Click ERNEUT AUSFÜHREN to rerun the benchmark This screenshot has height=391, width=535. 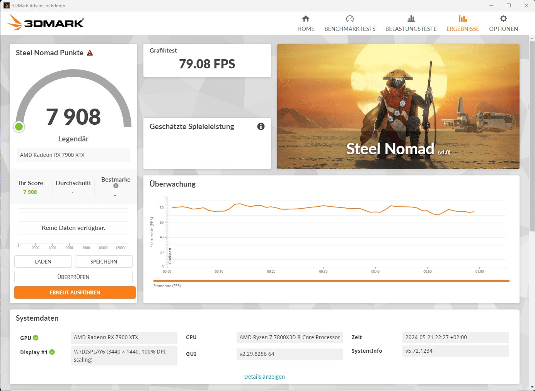[75, 292]
